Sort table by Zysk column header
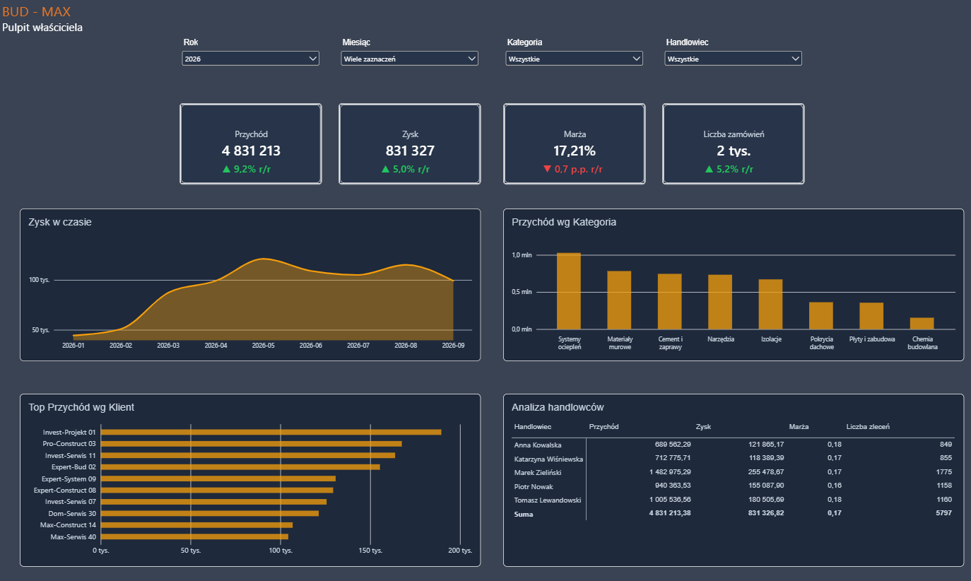971x581 pixels. [x=703, y=426]
